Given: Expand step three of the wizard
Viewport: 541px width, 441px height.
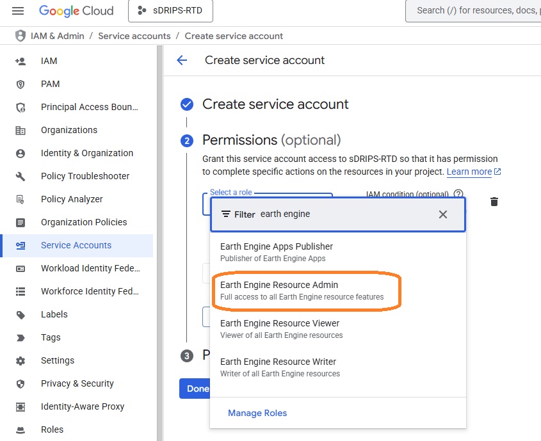Looking at the screenshot, I should point(187,356).
